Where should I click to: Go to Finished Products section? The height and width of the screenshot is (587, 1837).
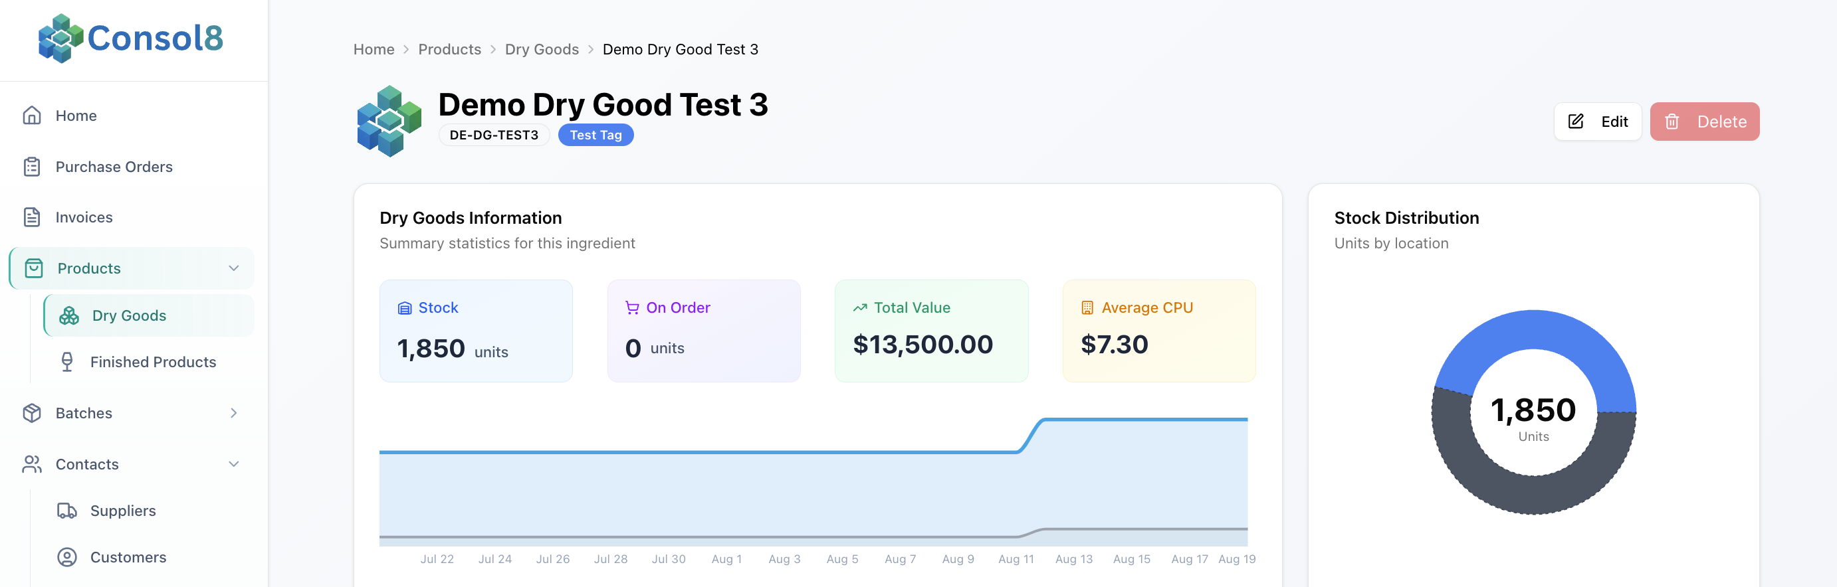click(153, 362)
